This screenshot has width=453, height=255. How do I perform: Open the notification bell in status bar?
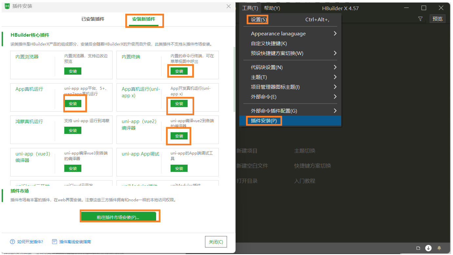(x=439, y=248)
